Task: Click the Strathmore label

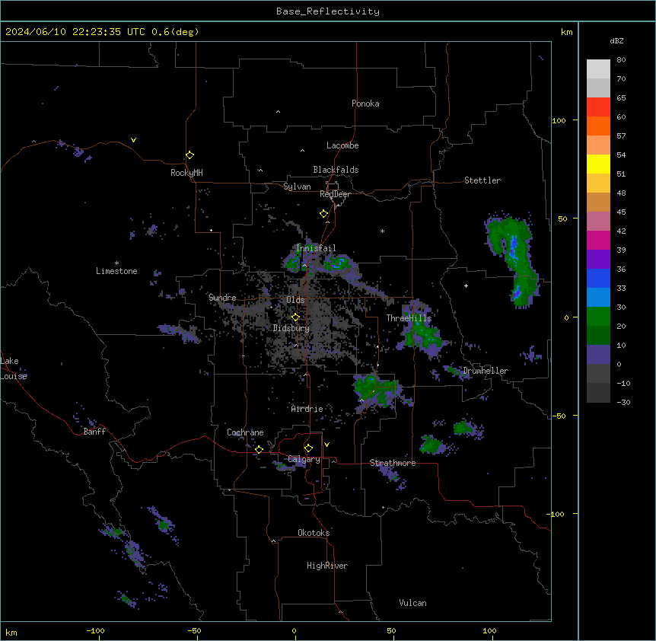Action: point(393,463)
